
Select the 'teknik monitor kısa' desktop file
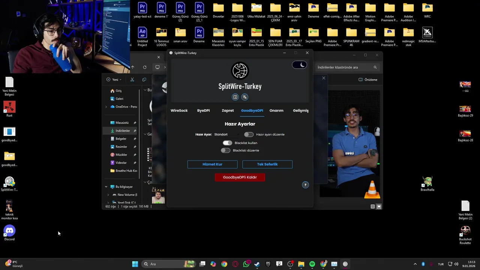pyautogui.click(x=9, y=210)
